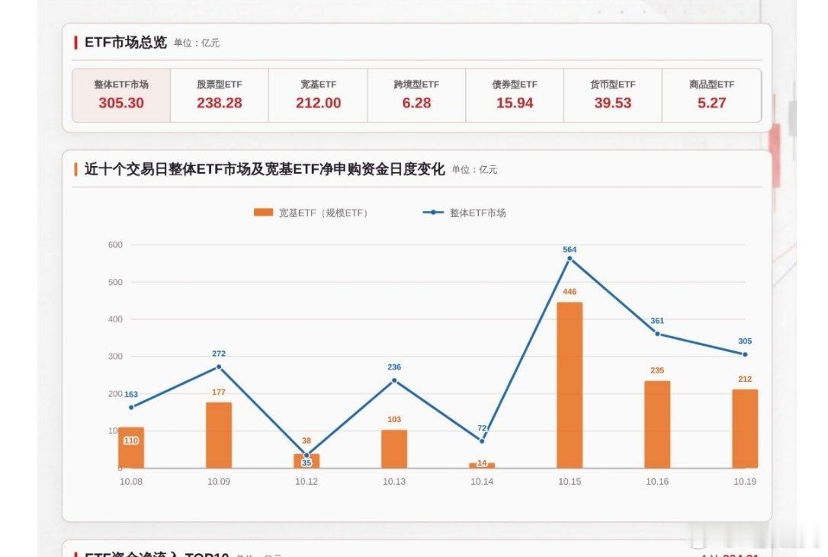Select the 整体ETF市场 tab
The height and width of the screenshot is (557, 828).
click(x=121, y=95)
